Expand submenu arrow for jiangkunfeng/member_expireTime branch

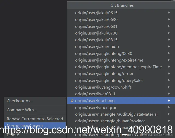click(x=169, y=67)
